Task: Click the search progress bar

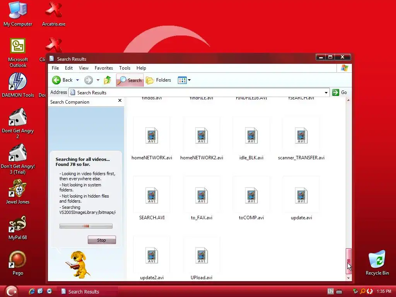Action: 86,226
